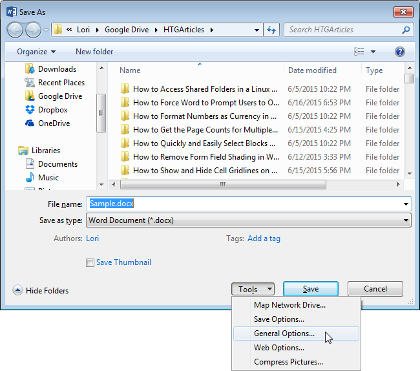
Task: Click '6/16/2015 6:53 PM' date cell
Action: pyautogui.click(x=319, y=103)
